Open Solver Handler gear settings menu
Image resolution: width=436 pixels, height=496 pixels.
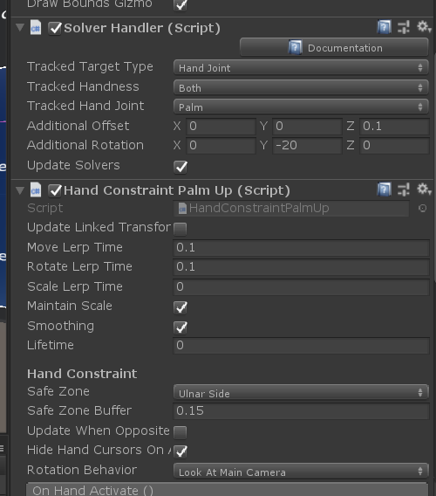(x=424, y=27)
